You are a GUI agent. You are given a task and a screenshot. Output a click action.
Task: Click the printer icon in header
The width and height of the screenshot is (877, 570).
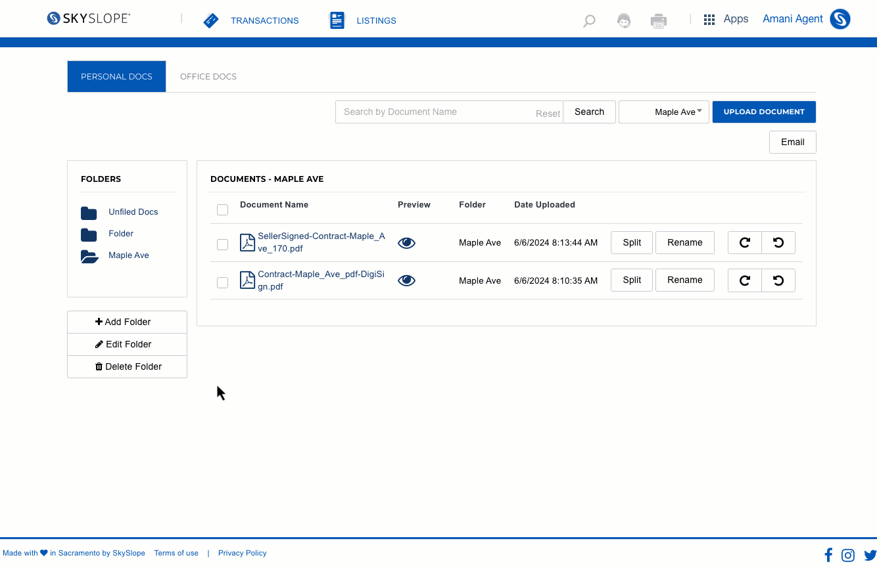659,21
